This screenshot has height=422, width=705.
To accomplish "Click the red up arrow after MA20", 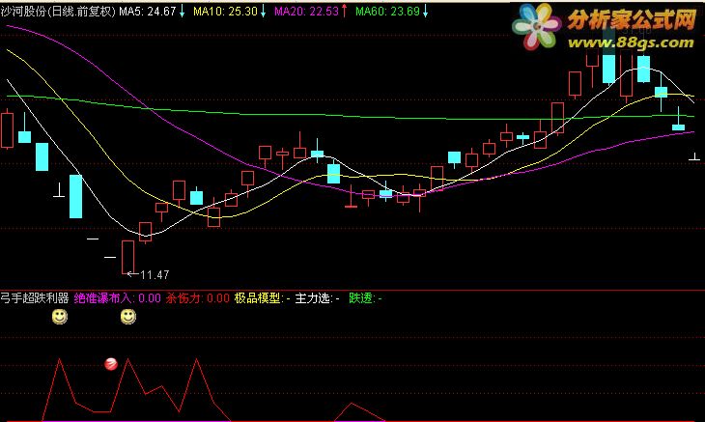I will [345, 11].
